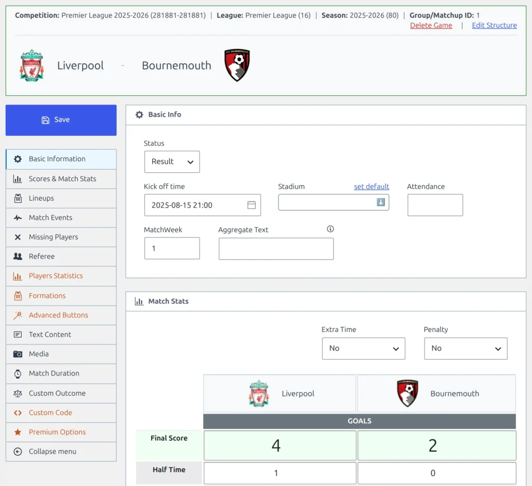Open Players Statistics menu label
The height and width of the screenshot is (486, 532).
click(x=56, y=276)
